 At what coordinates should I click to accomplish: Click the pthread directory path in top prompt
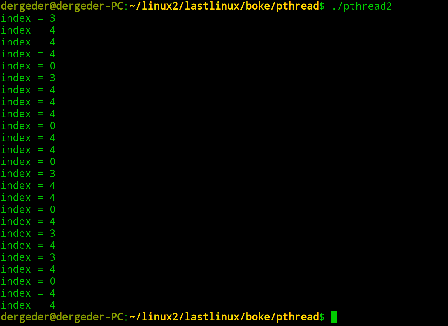224,6
